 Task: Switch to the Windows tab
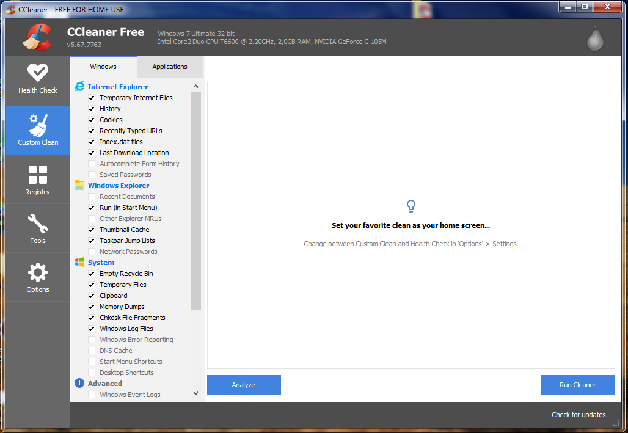point(103,67)
